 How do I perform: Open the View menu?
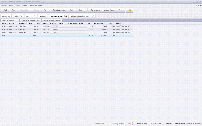click(11, 5)
